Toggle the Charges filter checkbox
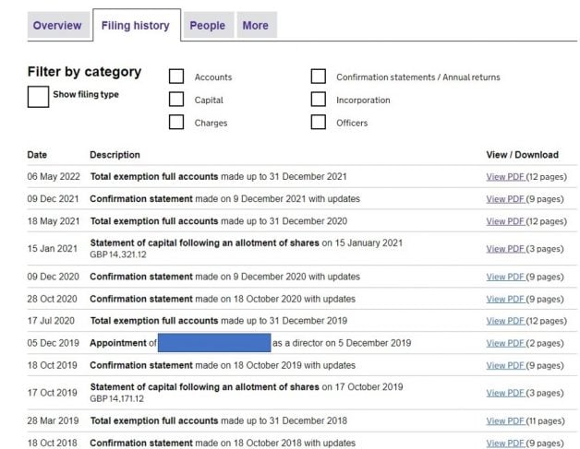Screen dimensions: 580x449 (176, 123)
